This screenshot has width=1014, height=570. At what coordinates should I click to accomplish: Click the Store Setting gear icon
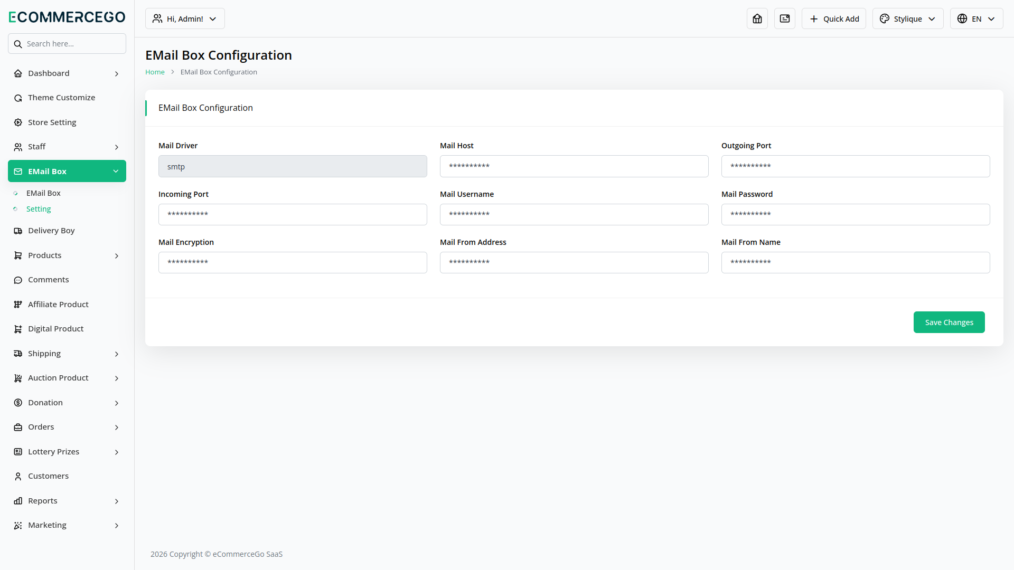(x=18, y=122)
